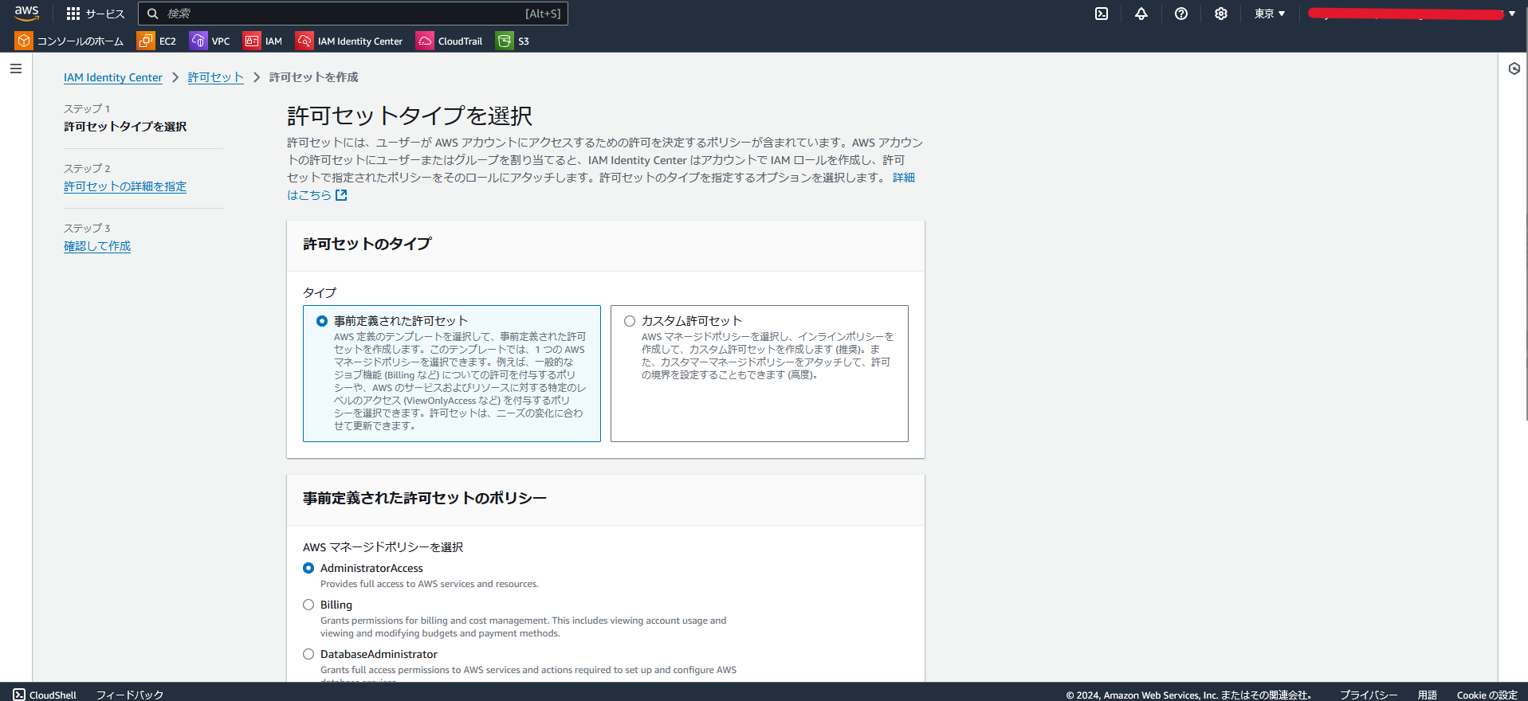Go to step 3 確認して作成
Image resolution: width=1528 pixels, height=701 pixels.
click(97, 246)
